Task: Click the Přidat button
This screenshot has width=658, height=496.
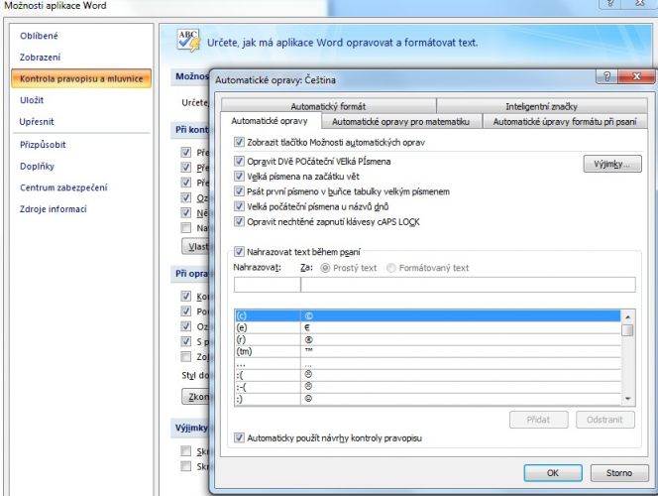Action: (538, 420)
